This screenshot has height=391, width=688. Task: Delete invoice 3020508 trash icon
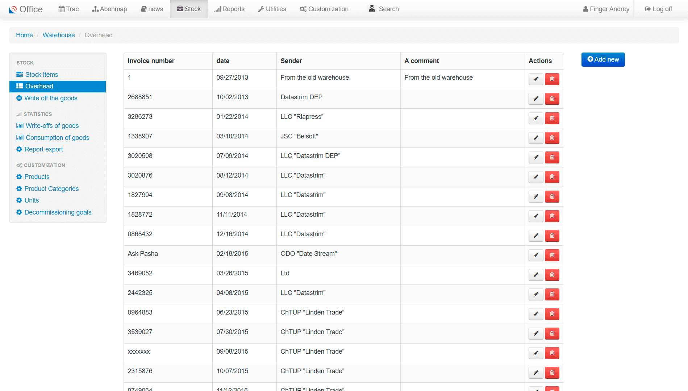[552, 157]
